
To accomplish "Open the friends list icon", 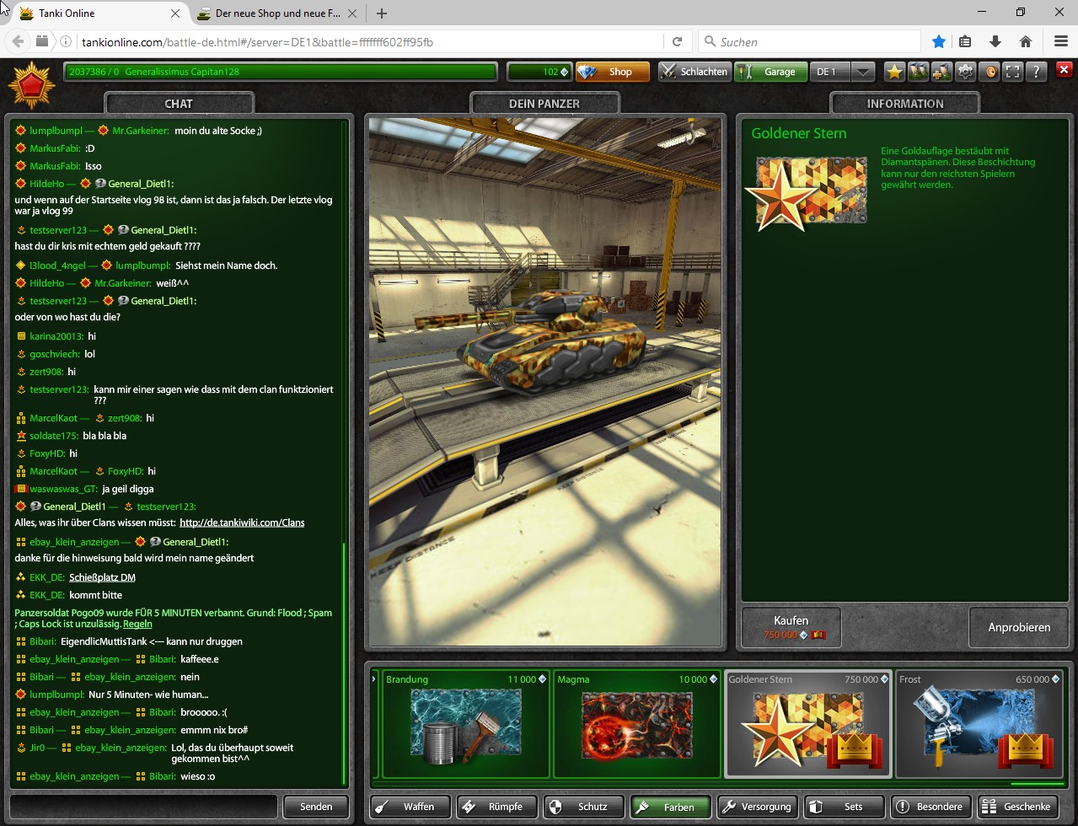I will tap(918, 72).
